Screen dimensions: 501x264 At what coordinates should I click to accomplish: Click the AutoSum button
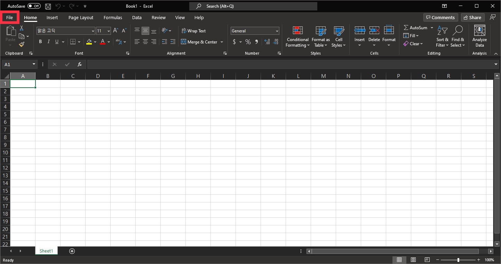(415, 28)
